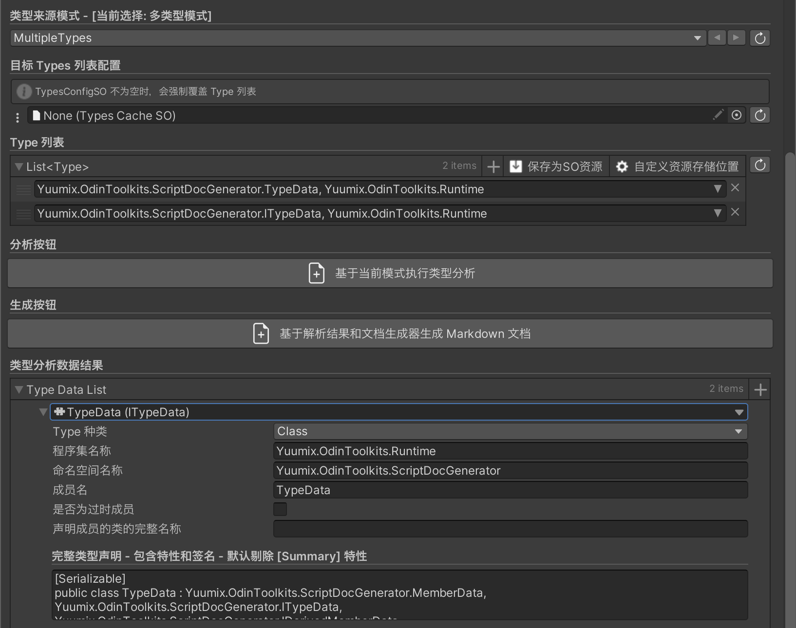Collapse the TypeData (ITypeData) entry

(43, 412)
